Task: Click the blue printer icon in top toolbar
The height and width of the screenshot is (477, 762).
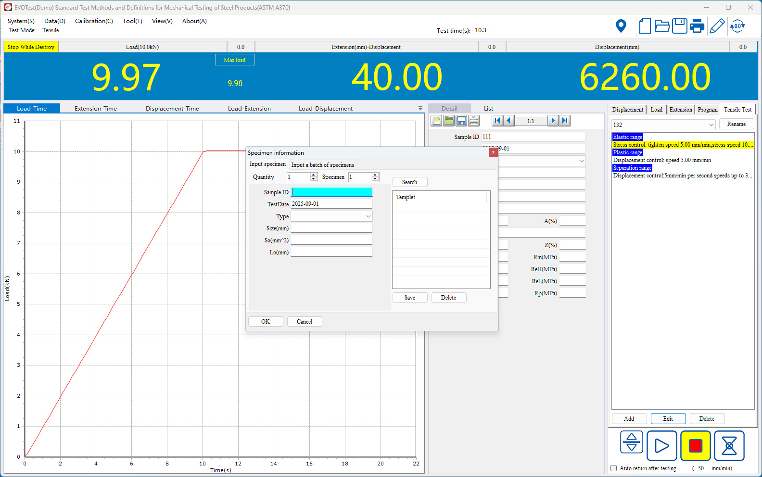Action: [697, 26]
